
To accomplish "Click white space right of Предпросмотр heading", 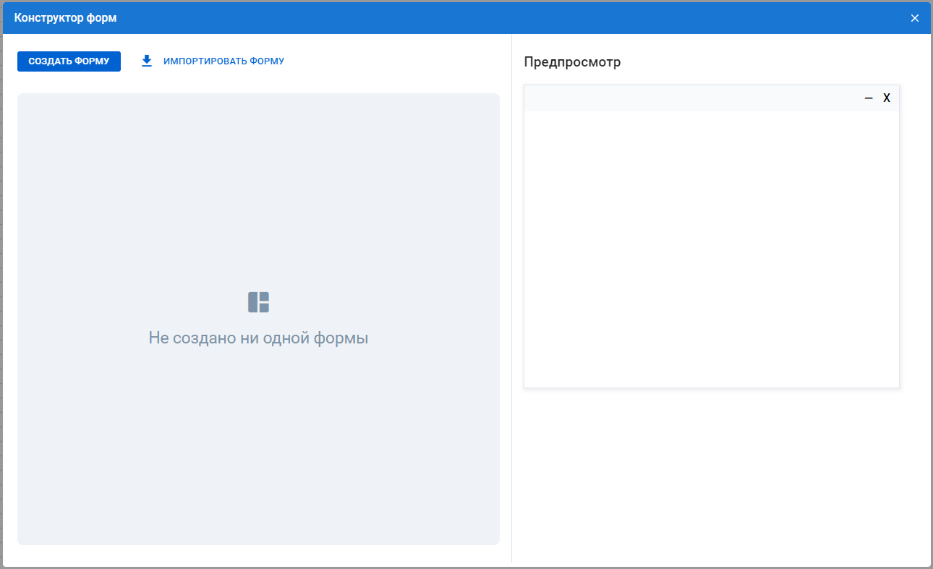I will [x=759, y=62].
